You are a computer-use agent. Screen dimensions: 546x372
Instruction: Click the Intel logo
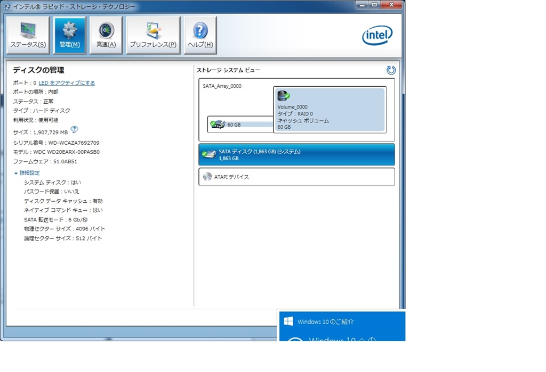[378, 35]
